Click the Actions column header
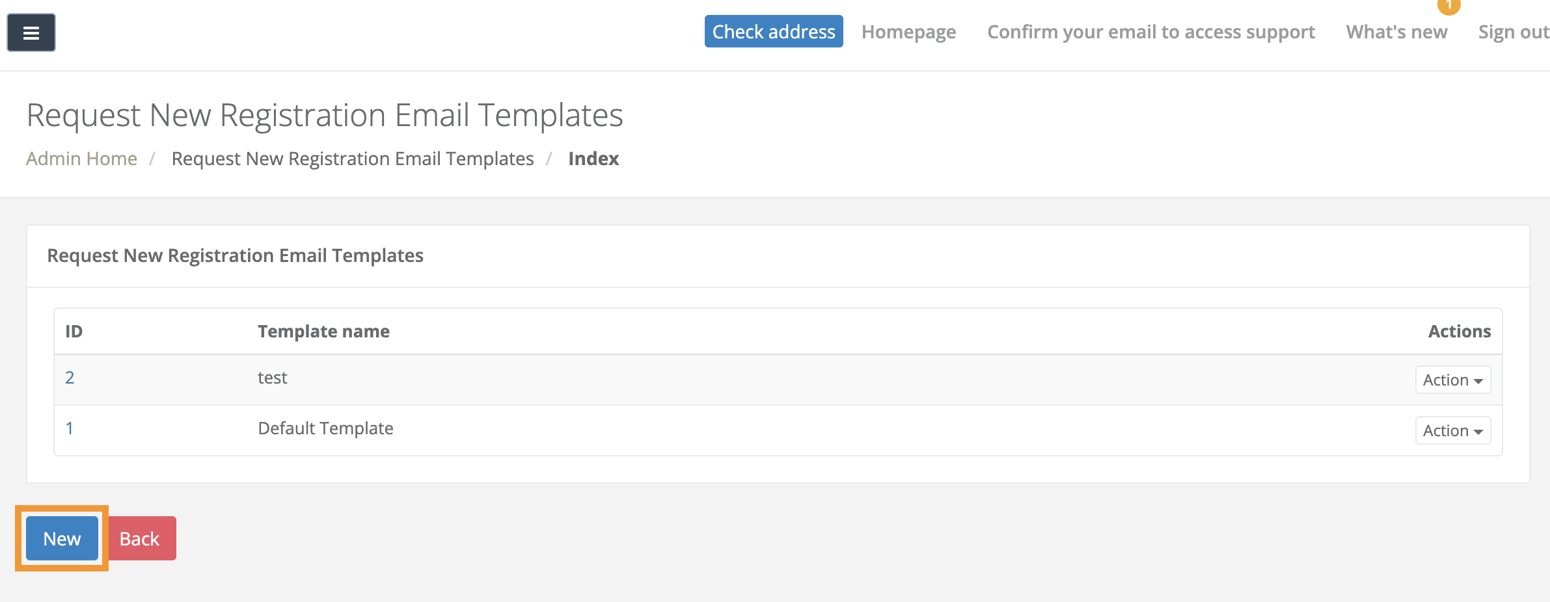The height and width of the screenshot is (602, 1550). point(1459,332)
